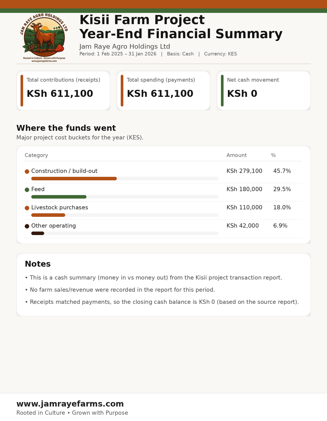Click the dark dot beside Other operating
The height and width of the screenshot is (421, 327).
(x=27, y=226)
